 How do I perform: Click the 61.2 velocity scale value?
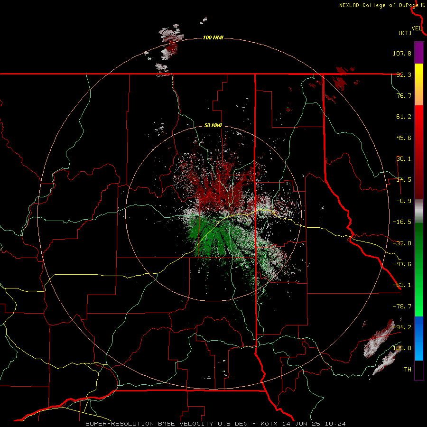point(404,117)
